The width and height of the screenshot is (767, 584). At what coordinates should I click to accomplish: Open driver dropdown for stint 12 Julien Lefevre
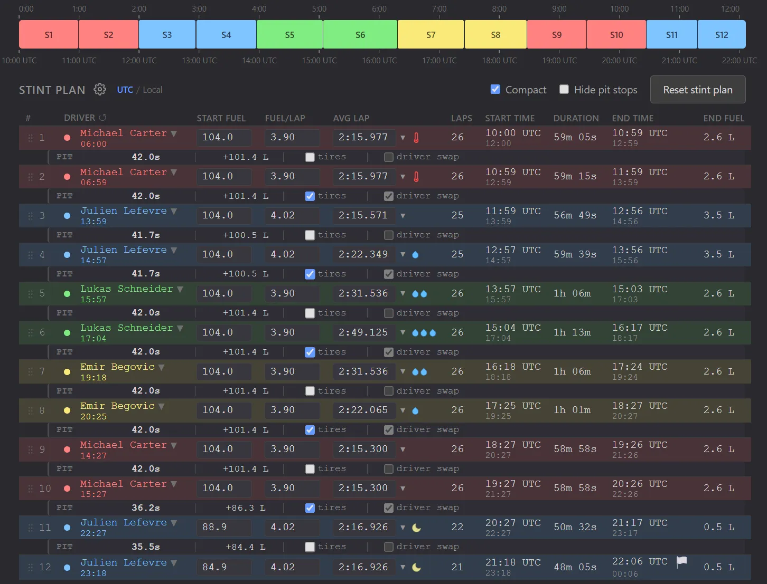174,563
